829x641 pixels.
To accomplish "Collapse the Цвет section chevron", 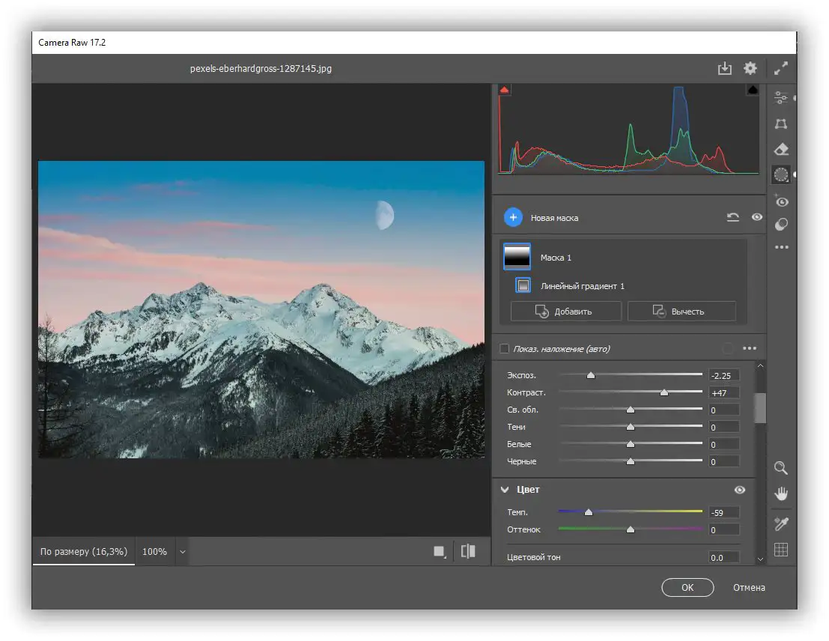I will pyautogui.click(x=505, y=490).
